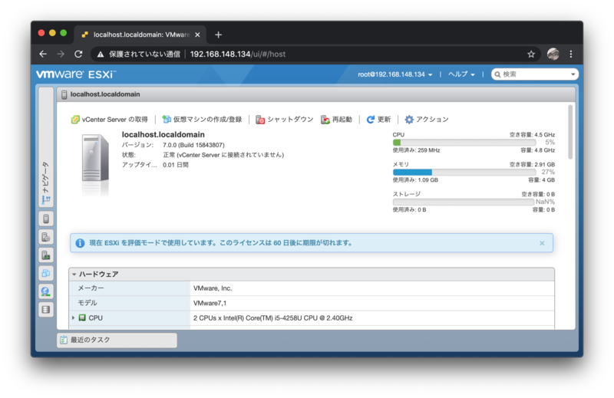Open the ヘルプ help dropdown
This screenshot has width=614, height=398.
coord(461,74)
